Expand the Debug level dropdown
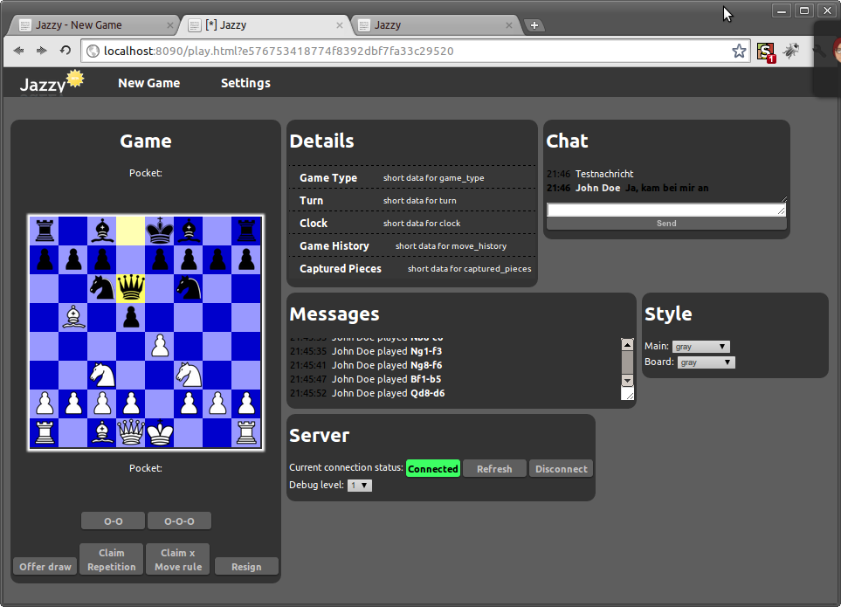 (x=359, y=486)
